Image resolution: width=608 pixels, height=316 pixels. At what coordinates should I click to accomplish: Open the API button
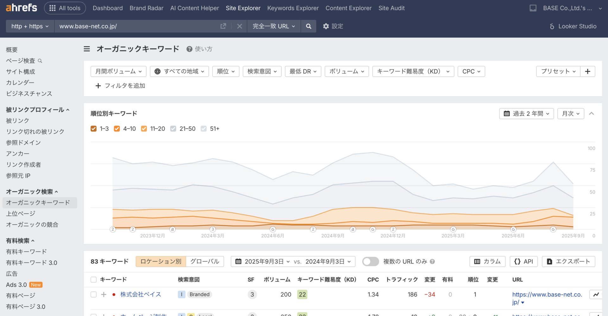click(x=524, y=261)
